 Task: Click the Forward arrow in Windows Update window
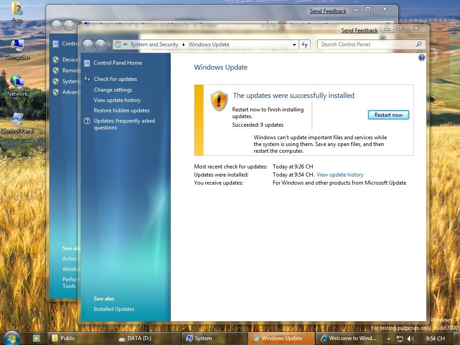click(x=100, y=44)
